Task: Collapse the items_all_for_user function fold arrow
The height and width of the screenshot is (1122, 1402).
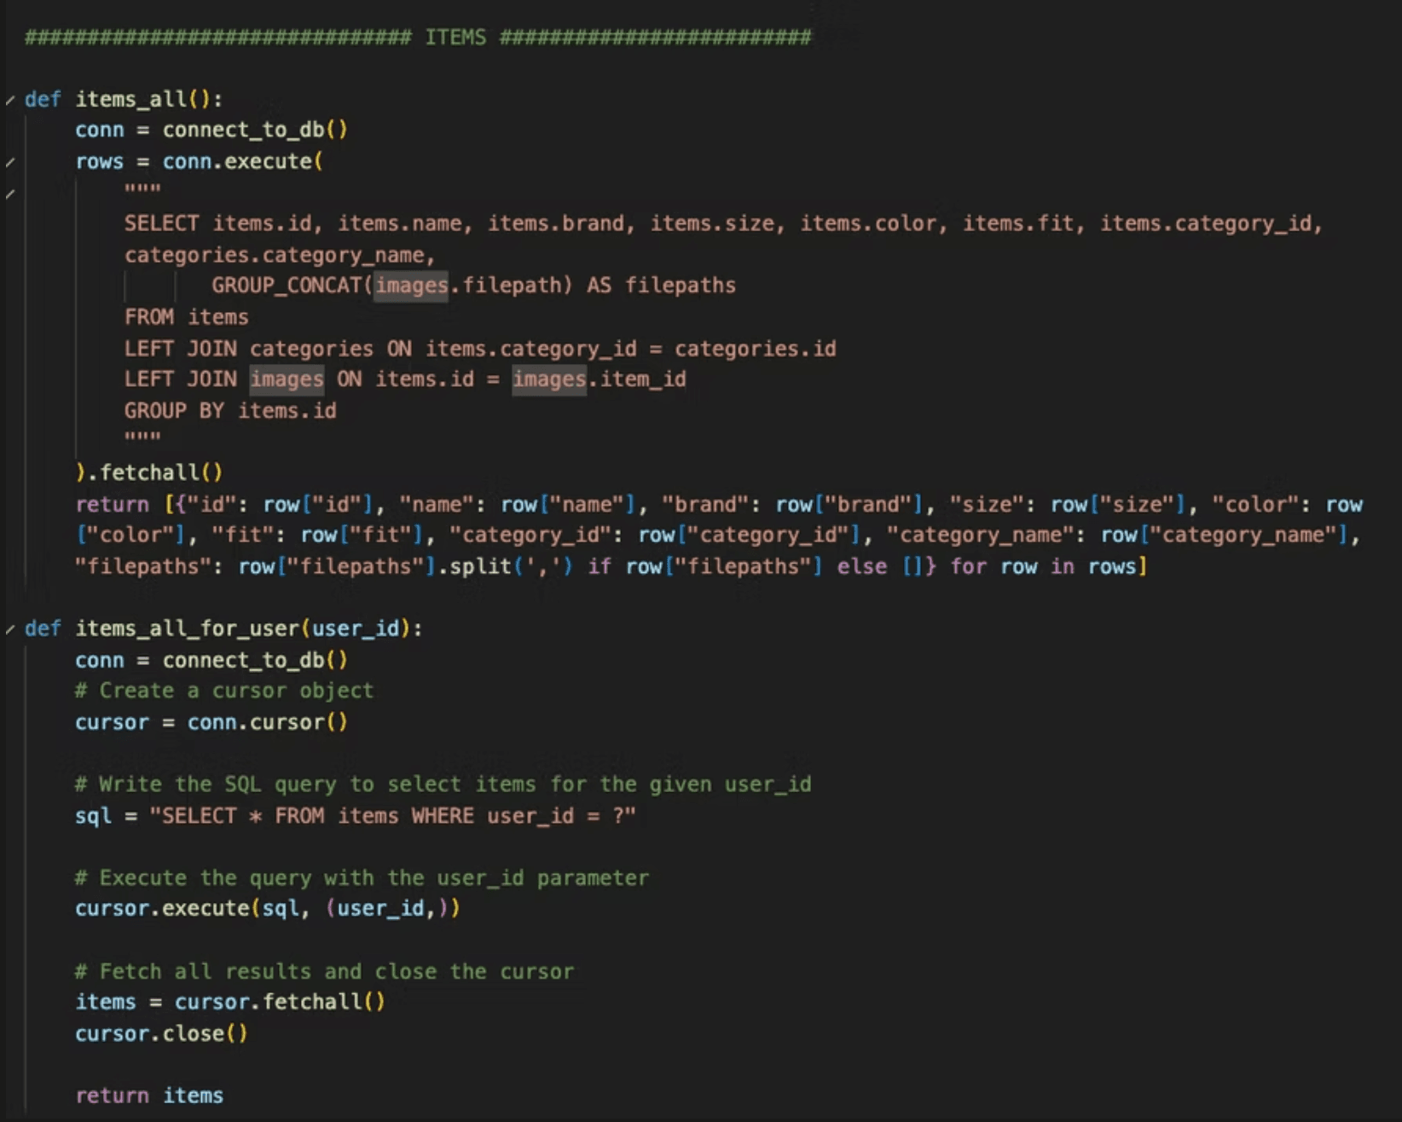Action: coord(9,628)
